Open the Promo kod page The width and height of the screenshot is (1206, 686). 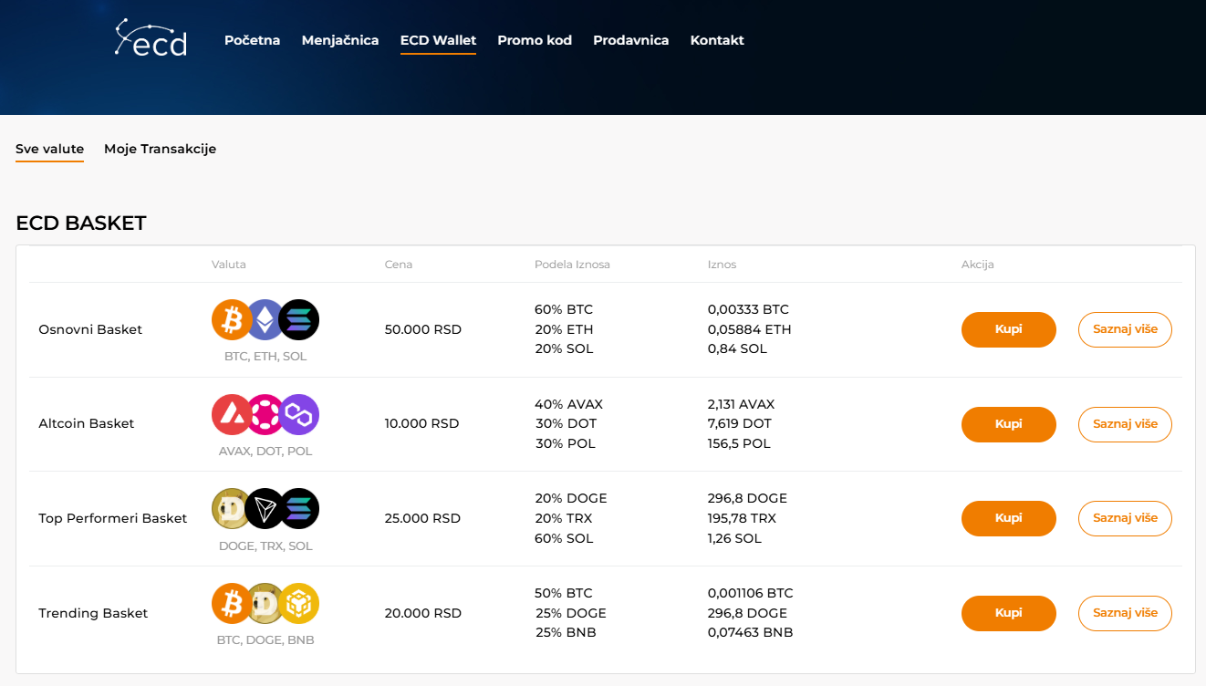[x=535, y=40]
